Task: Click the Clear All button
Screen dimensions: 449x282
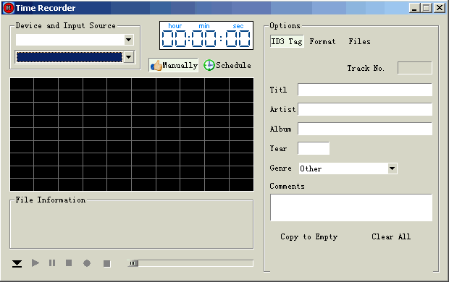Action: click(391, 237)
